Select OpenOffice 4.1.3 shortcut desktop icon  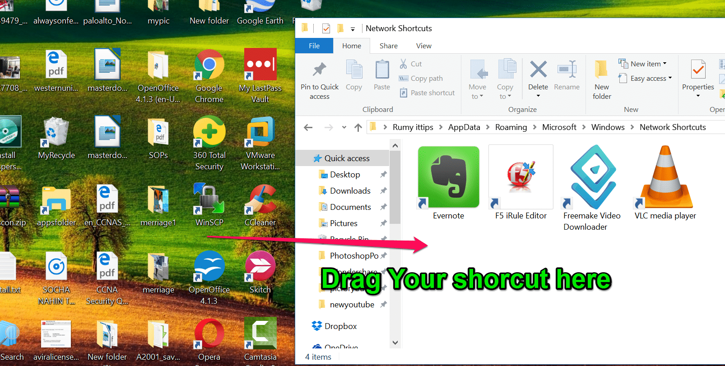tap(209, 278)
